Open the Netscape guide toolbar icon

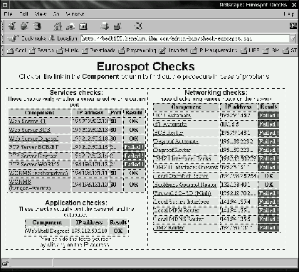tap(83, 26)
